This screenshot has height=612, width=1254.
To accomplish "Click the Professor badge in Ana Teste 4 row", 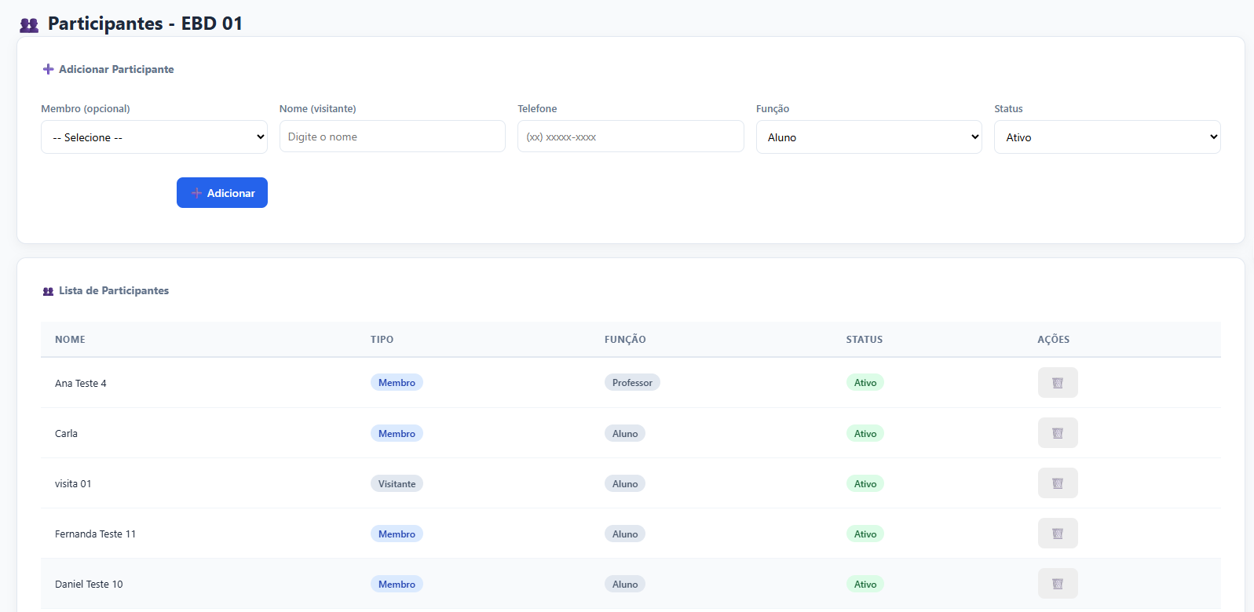I will pyautogui.click(x=632, y=383).
